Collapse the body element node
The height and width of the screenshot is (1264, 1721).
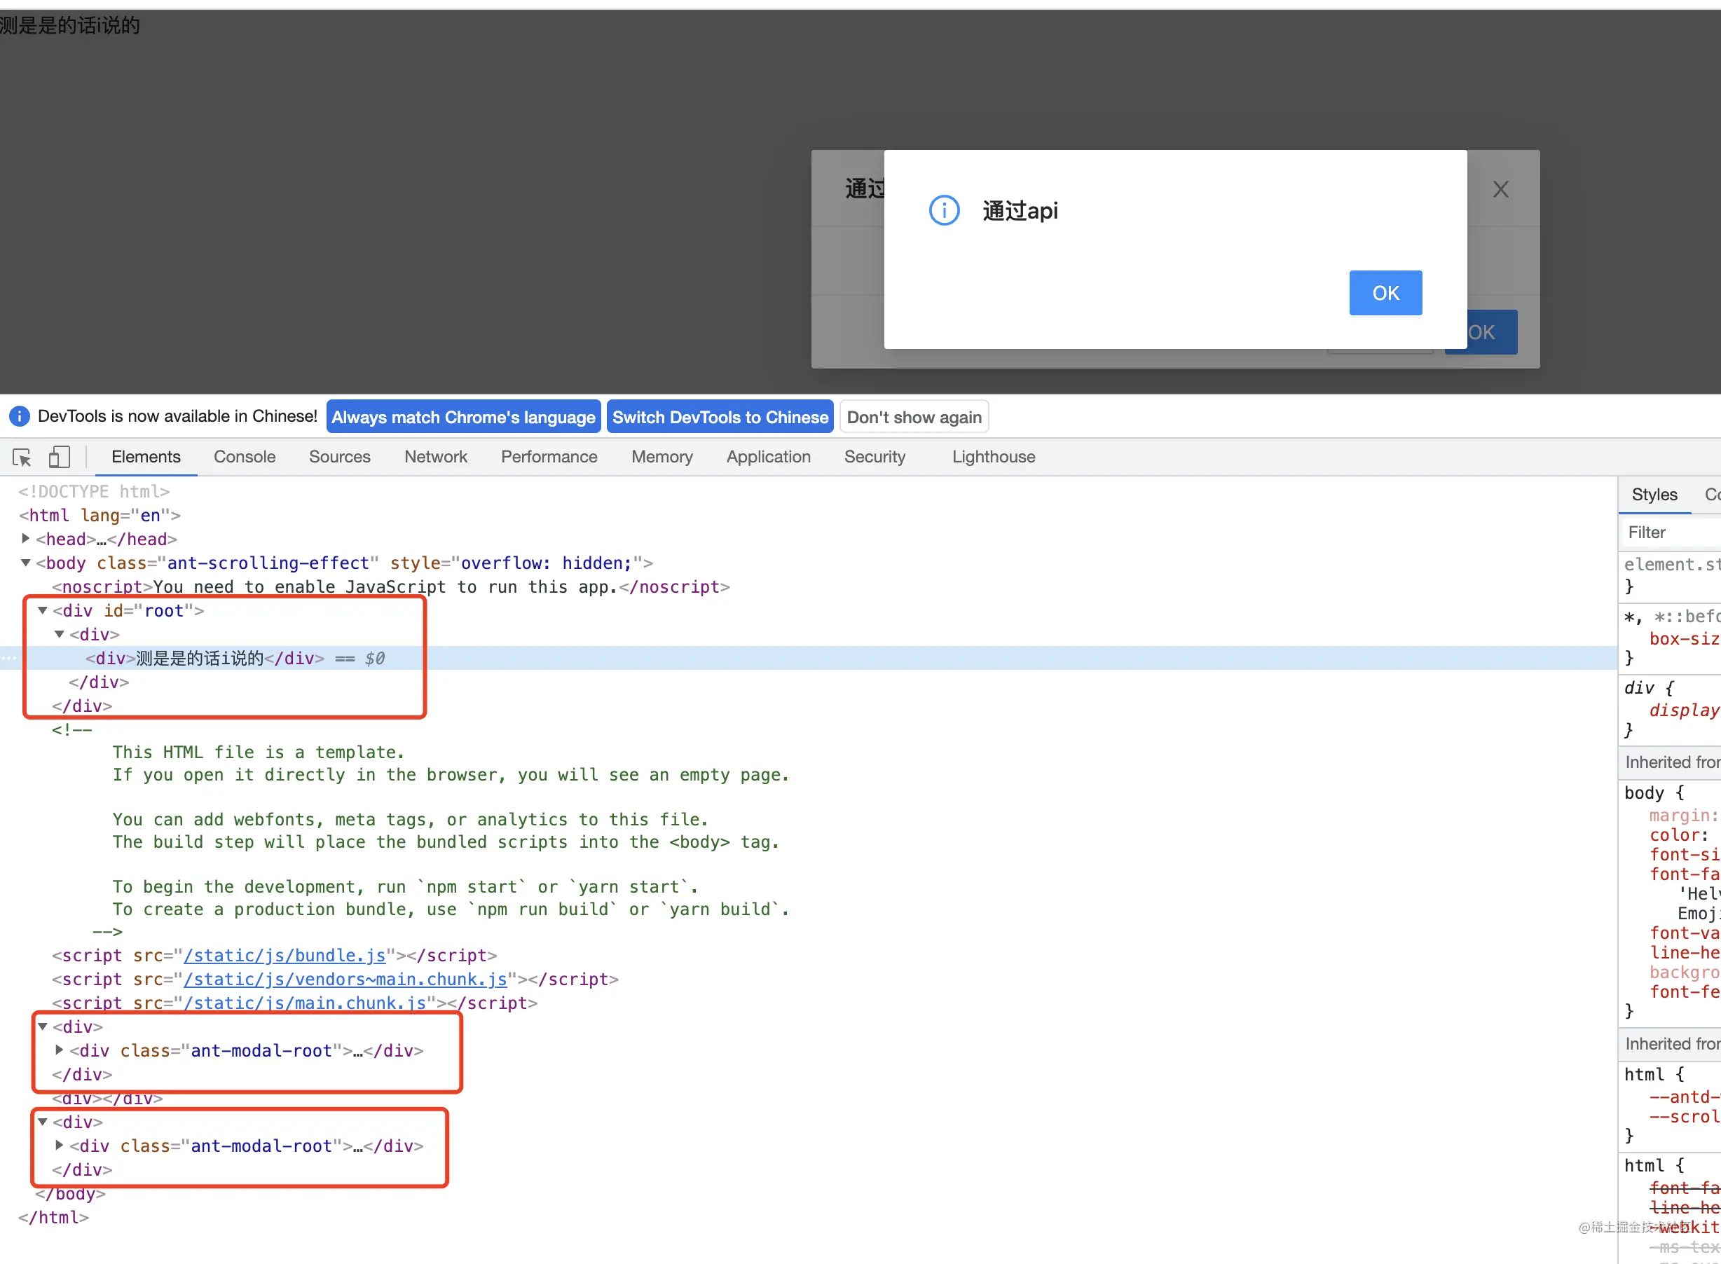25,563
